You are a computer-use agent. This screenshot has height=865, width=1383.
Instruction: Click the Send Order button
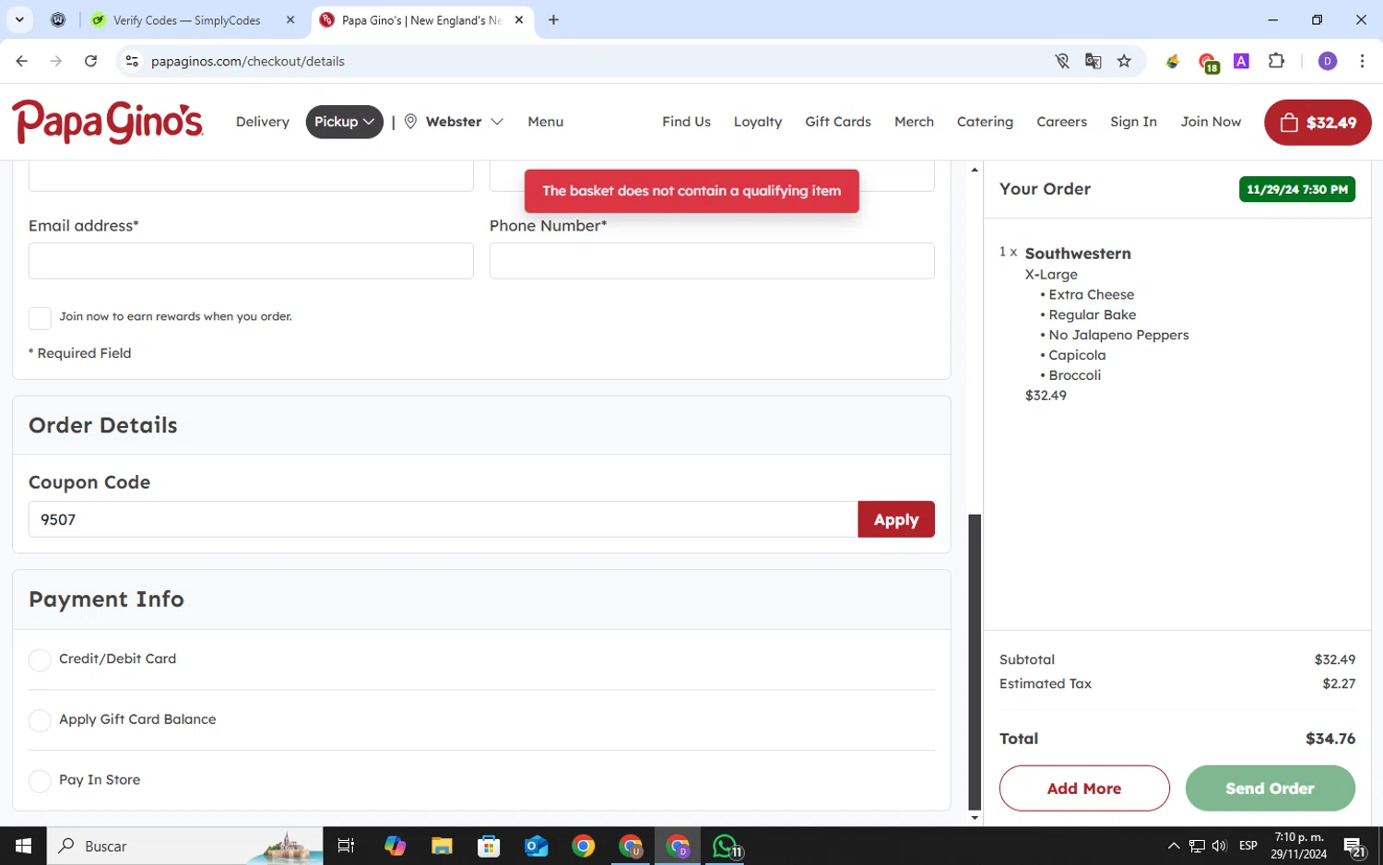[1270, 788]
